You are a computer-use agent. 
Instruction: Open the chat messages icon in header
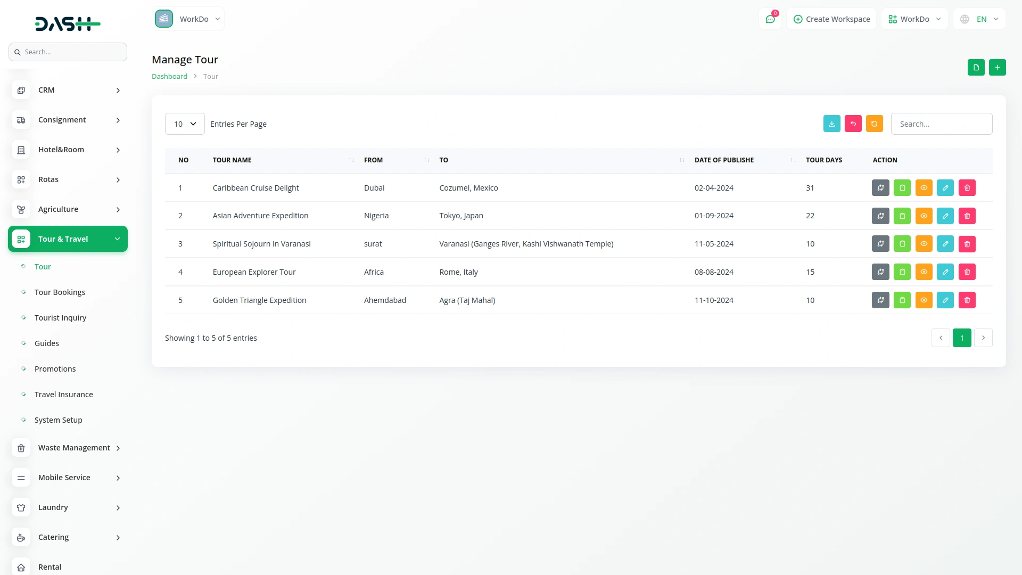[770, 19]
